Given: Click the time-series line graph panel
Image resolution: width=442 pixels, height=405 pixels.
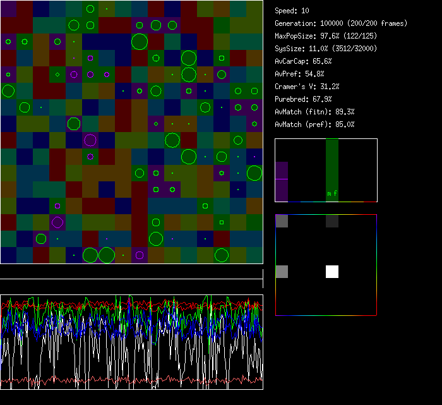Looking at the screenshot, I should (131, 342).
